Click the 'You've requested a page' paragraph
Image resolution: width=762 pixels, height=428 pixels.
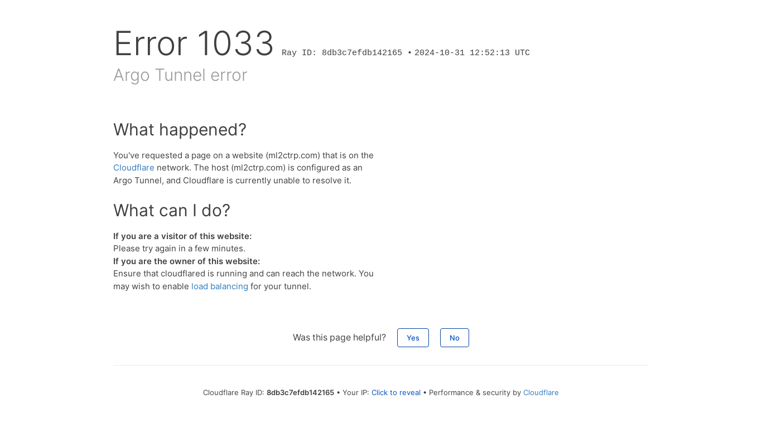point(243,168)
